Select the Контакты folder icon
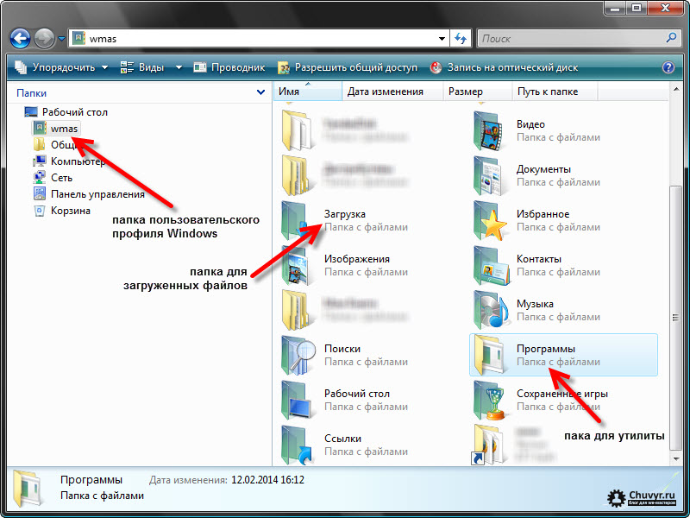 coord(491,266)
